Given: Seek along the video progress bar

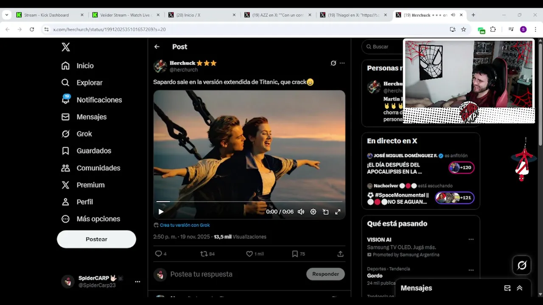Looking at the screenshot, I should point(249,202).
